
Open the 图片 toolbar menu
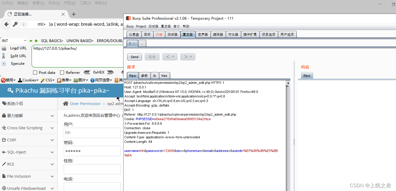click(81, 80)
